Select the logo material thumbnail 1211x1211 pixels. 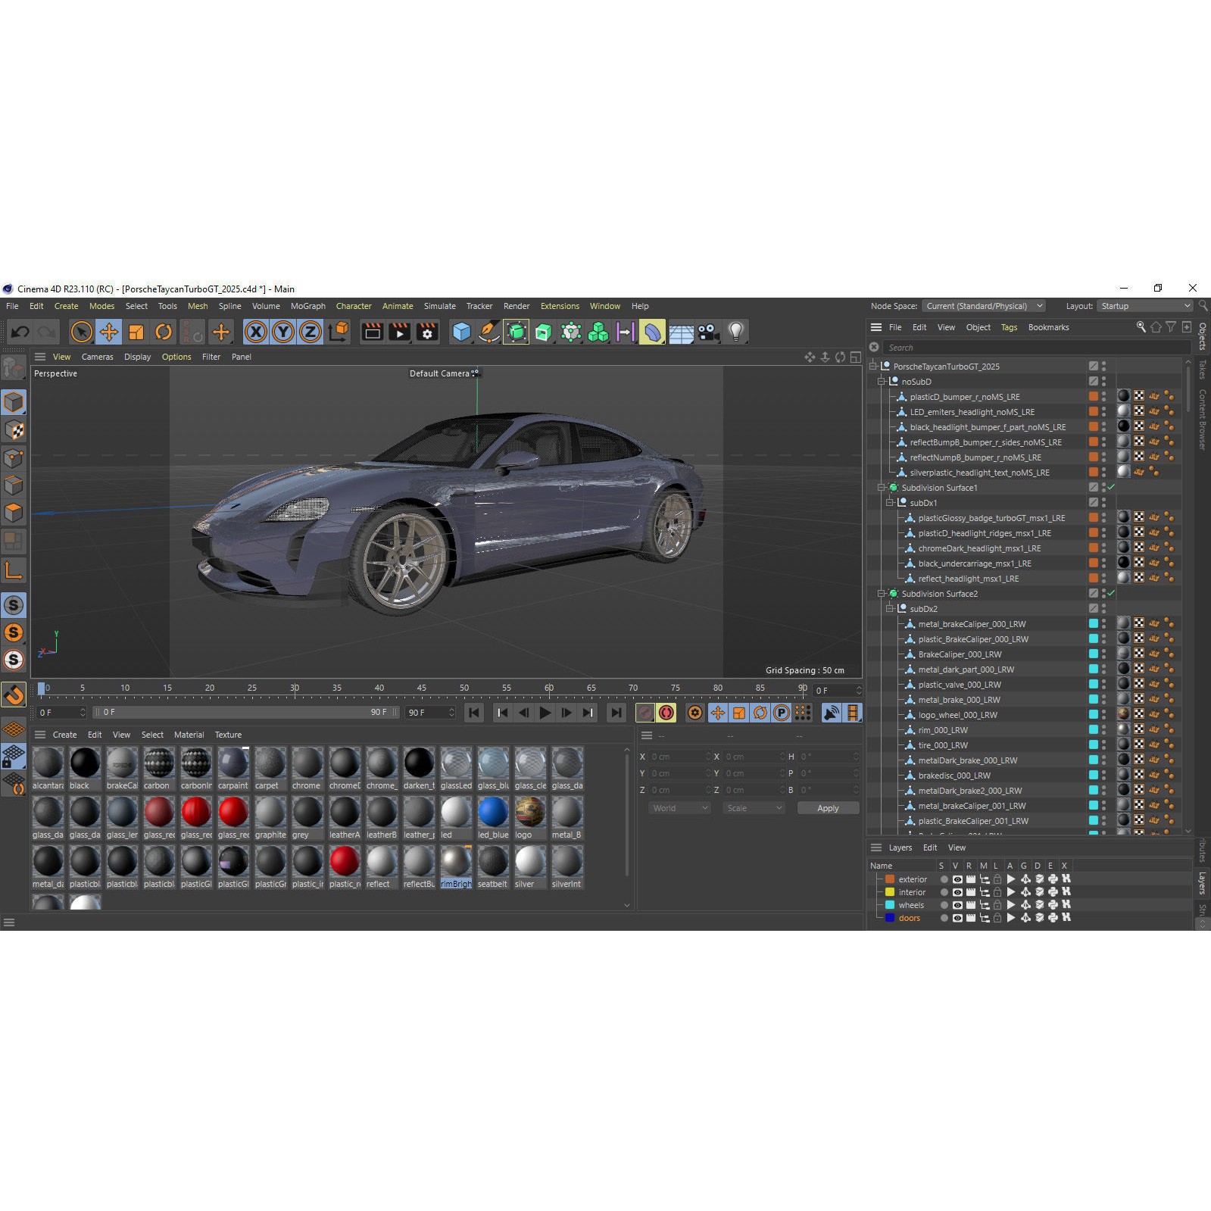coord(530,813)
